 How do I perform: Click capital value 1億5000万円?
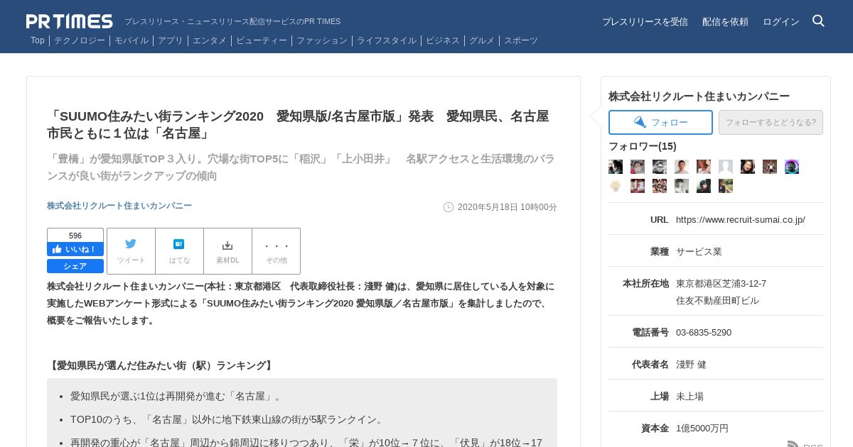click(702, 428)
